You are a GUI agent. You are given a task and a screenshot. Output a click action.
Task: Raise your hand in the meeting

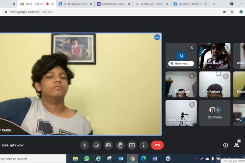(x=120, y=145)
